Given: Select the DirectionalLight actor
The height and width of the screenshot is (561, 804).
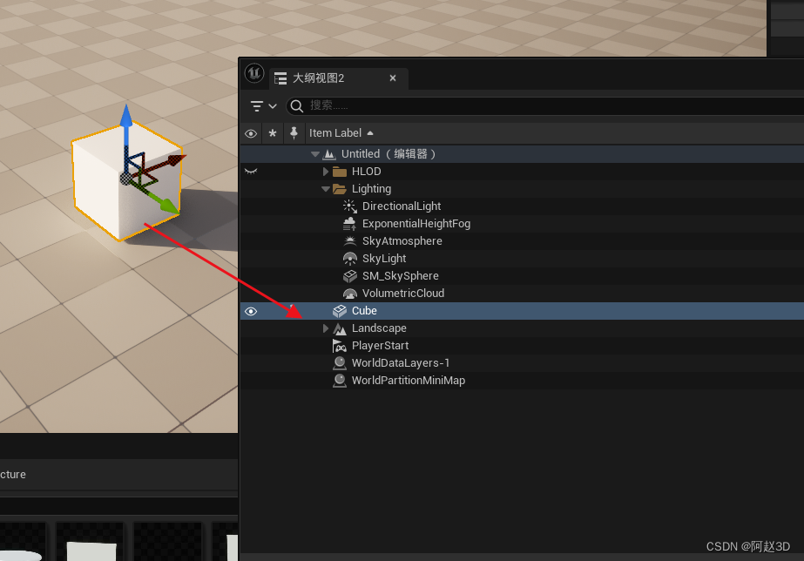Looking at the screenshot, I should point(402,206).
